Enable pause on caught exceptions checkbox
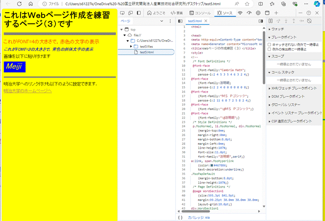This screenshot has width=325, height=221. click(269, 49)
